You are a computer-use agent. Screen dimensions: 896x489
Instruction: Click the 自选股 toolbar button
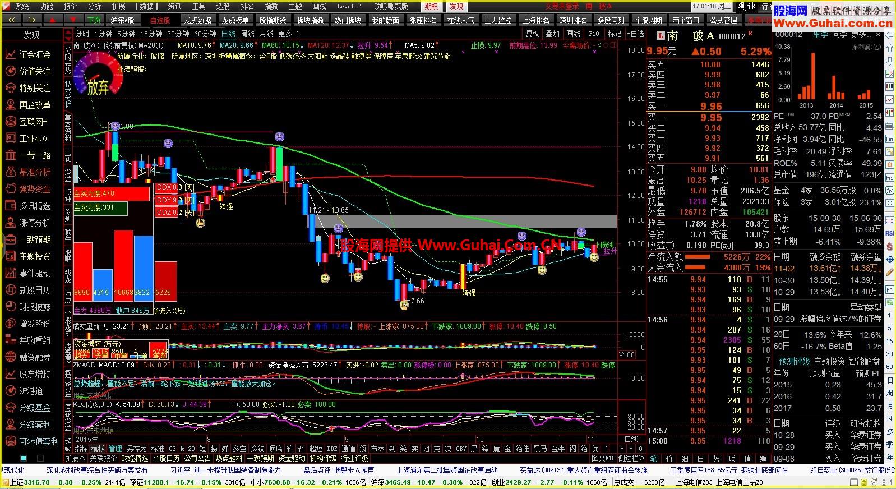160,20
